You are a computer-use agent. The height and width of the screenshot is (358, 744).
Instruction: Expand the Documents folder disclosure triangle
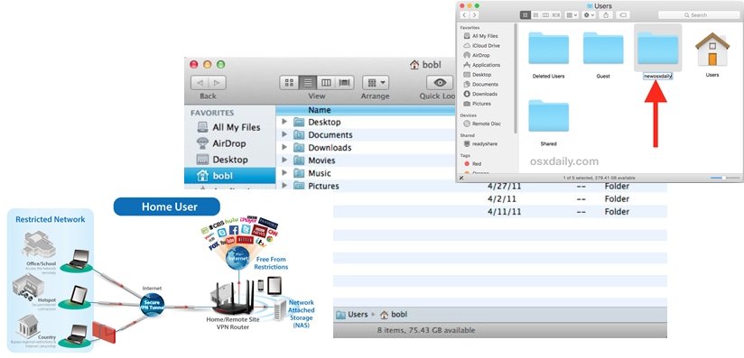(x=284, y=134)
